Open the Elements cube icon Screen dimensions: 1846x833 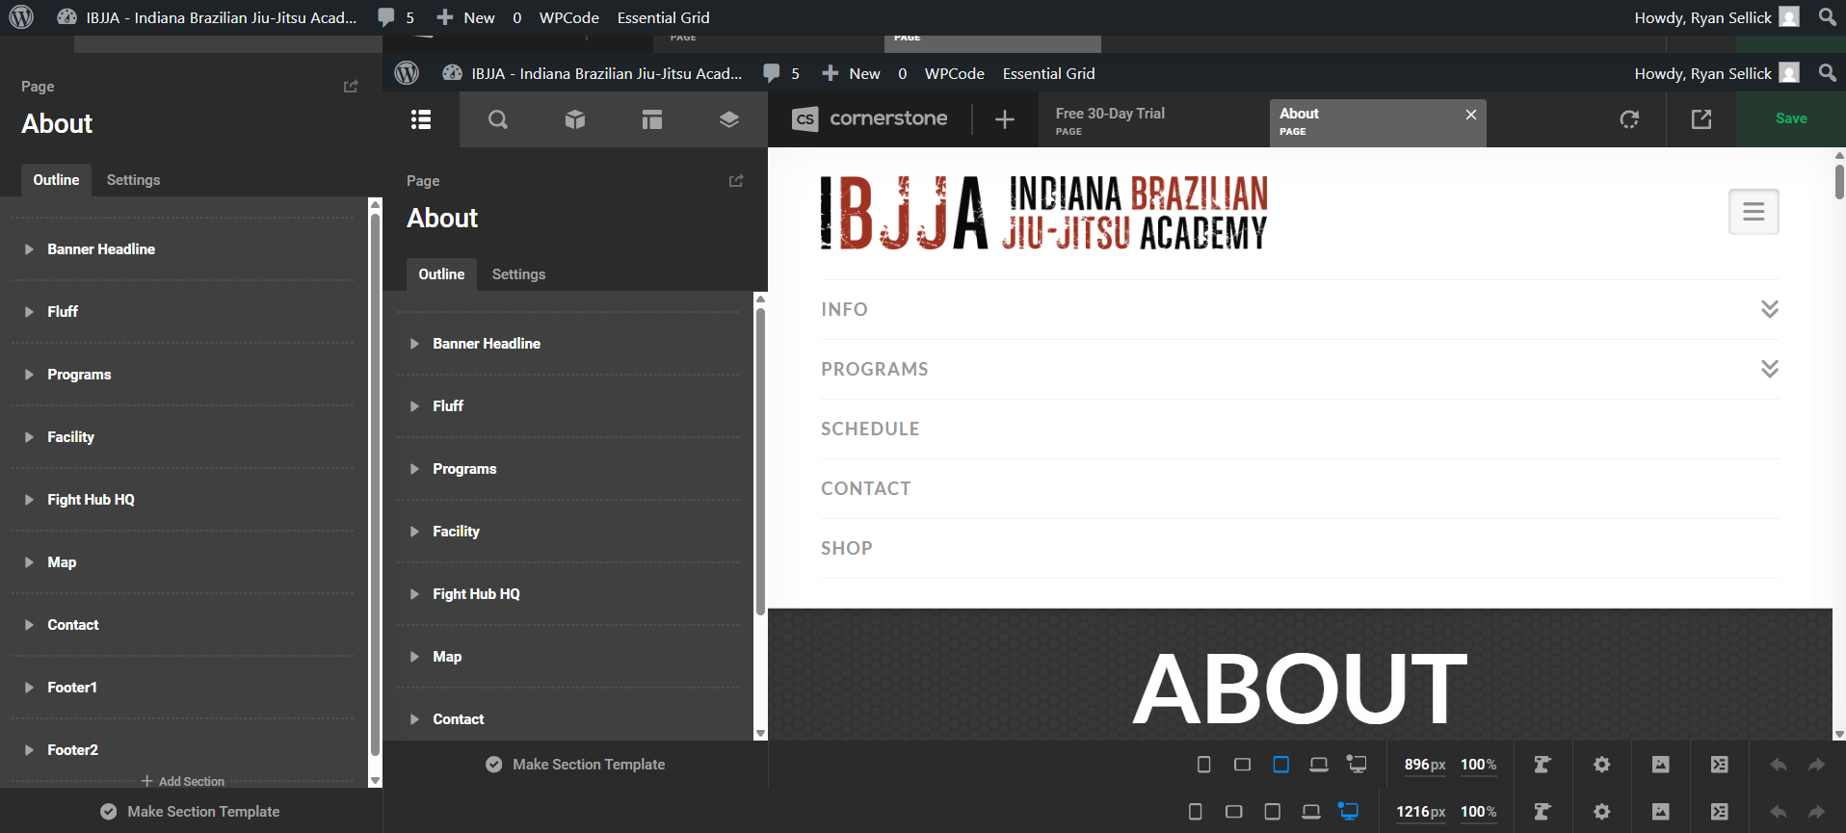click(x=575, y=119)
